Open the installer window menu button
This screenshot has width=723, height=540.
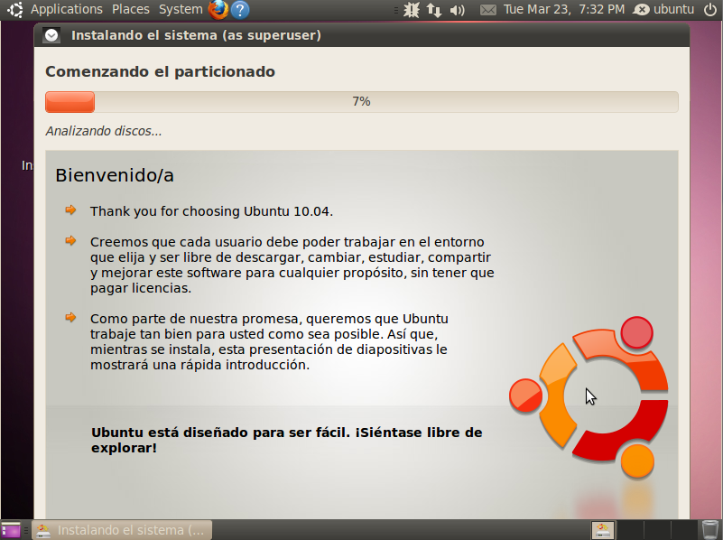tap(51, 35)
